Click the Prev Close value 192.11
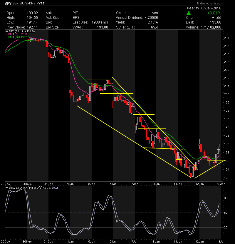The height and width of the screenshot is (244, 235). [32, 27]
